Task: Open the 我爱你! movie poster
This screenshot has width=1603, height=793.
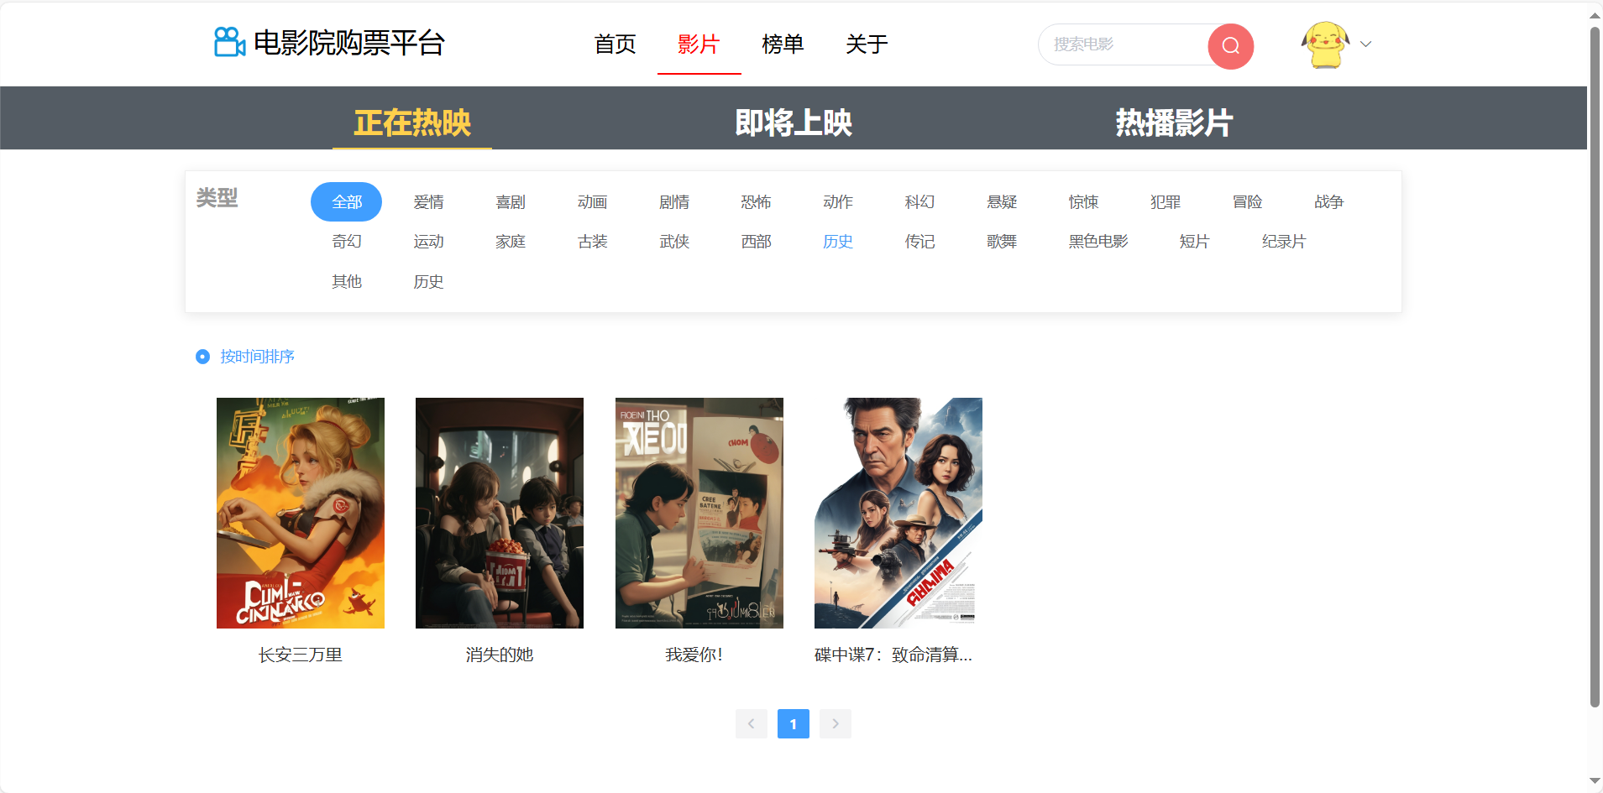Action: pyautogui.click(x=699, y=513)
